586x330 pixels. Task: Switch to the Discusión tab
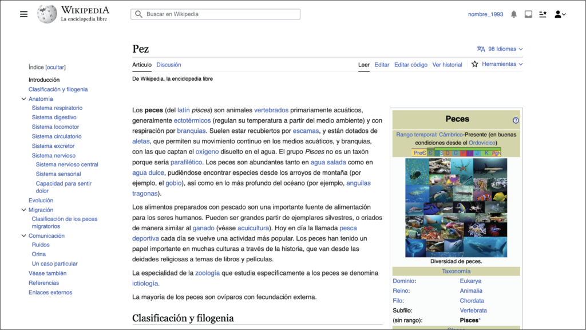(168, 65)
